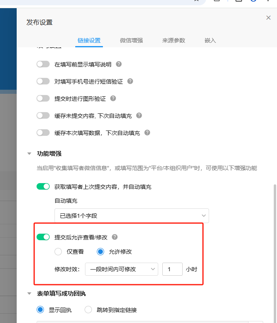Toggle 缓存未提交内容 switch
The height and width of the screenshot is (323, 277).
(43, 115)
